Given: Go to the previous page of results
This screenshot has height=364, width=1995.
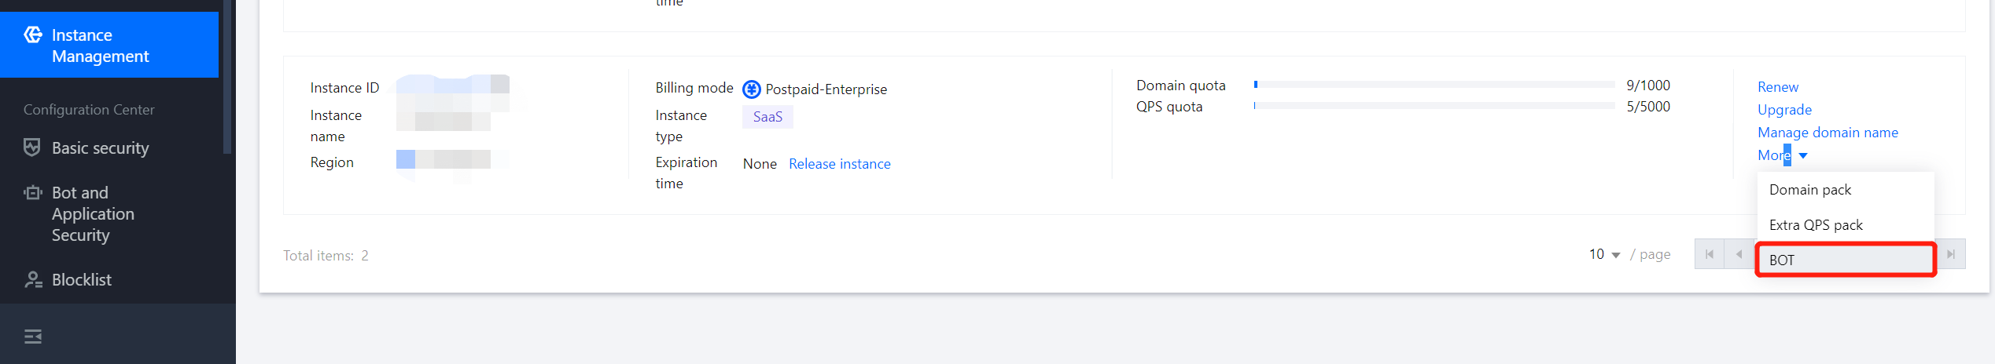Looking at the screenshot, I should 1739,254.
